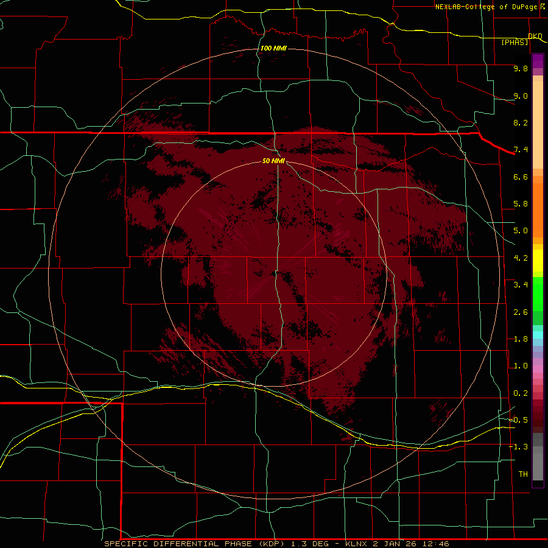Click the 5.0 value on the color scale

pyautogui.click(x=521, y=231)
